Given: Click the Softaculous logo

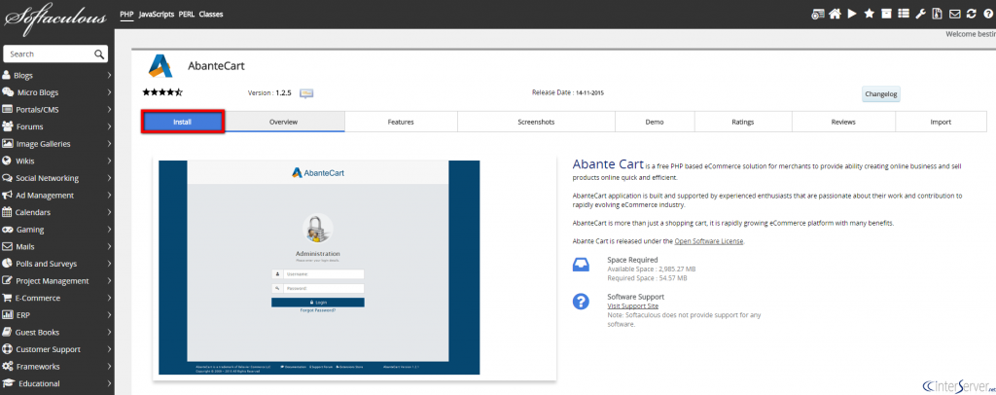Looking at the screenshot, I should point(55,18).
